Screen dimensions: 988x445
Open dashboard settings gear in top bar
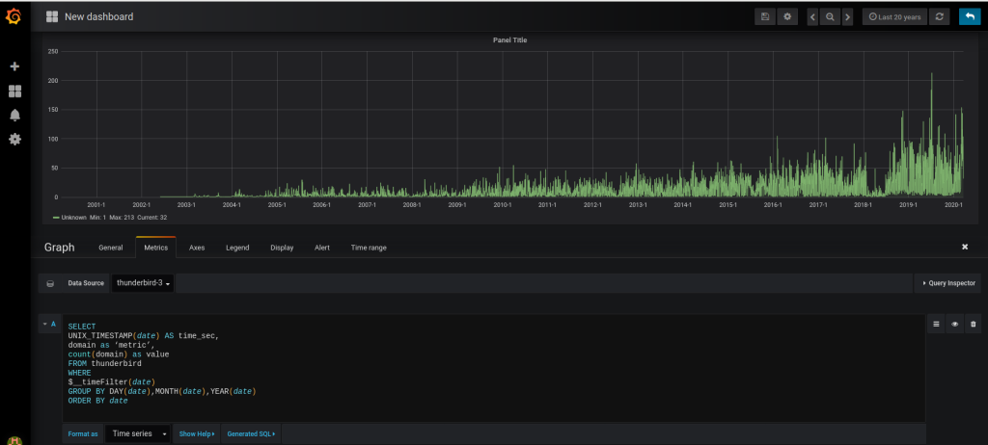[x=788, y=16]
